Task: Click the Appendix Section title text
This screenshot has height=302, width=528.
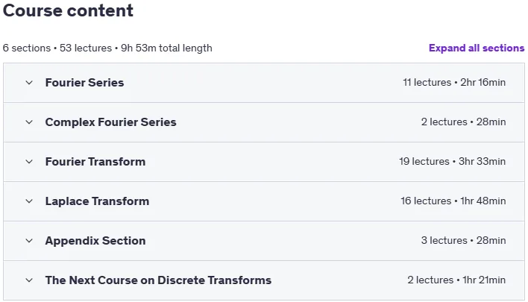Action: tap(95, 241)
